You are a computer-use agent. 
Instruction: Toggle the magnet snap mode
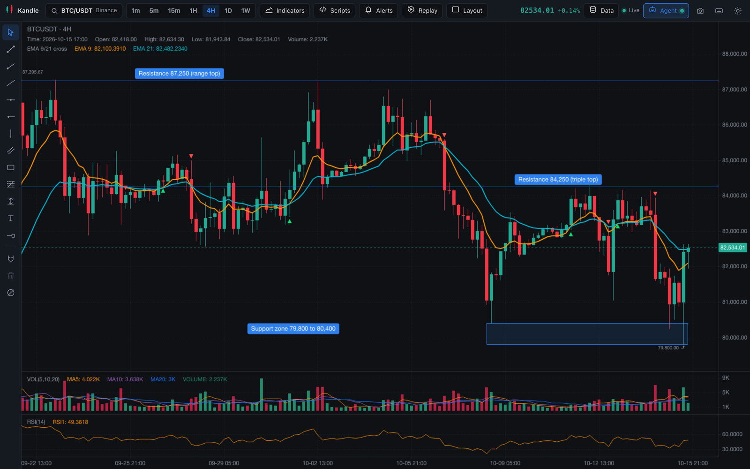pyautogui.click(x=11, y=258)
